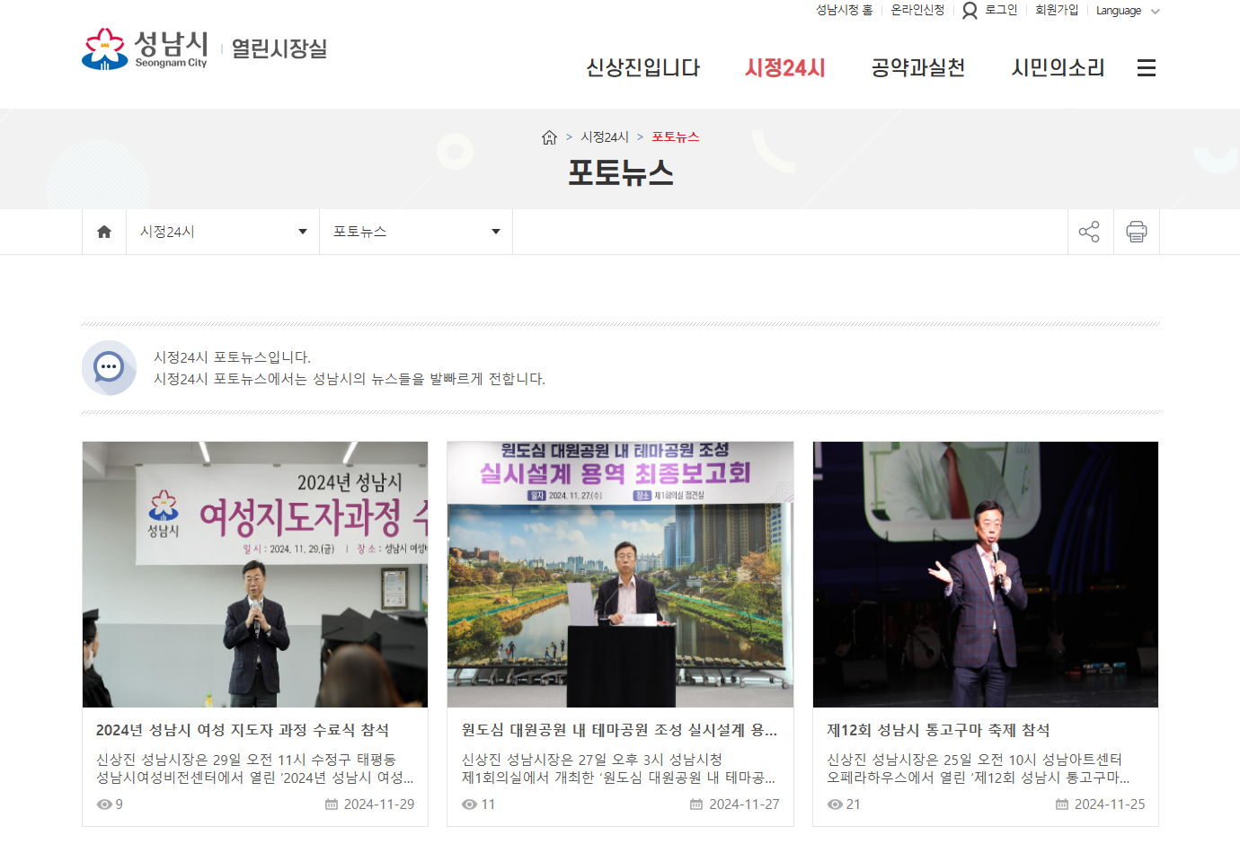Click 열린시장실 title link
Image resolution: width=1240 pixels, height=844 pixels.
tap(279, 48)
